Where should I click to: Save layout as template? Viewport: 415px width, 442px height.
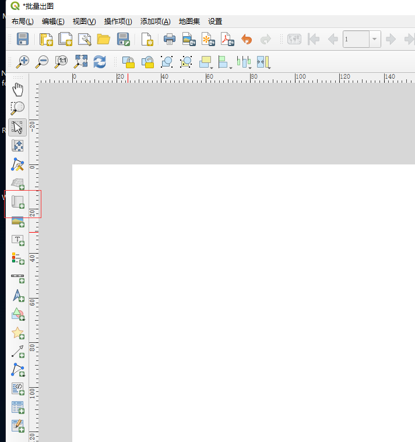123,39
